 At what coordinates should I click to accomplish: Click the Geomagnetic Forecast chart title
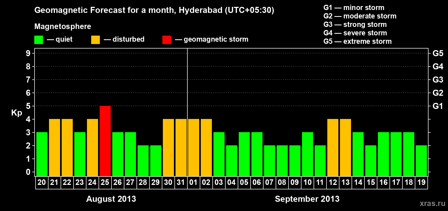[154, 10]
